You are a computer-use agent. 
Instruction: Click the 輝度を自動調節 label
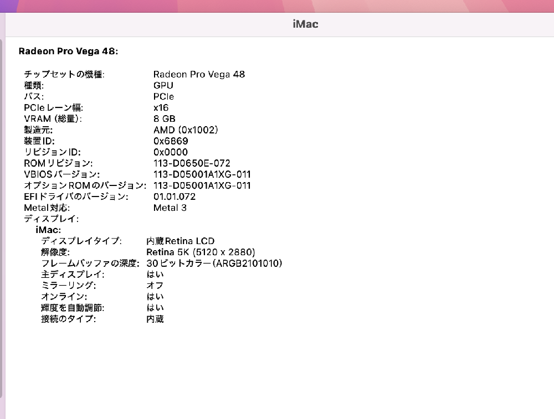point(73,308)
